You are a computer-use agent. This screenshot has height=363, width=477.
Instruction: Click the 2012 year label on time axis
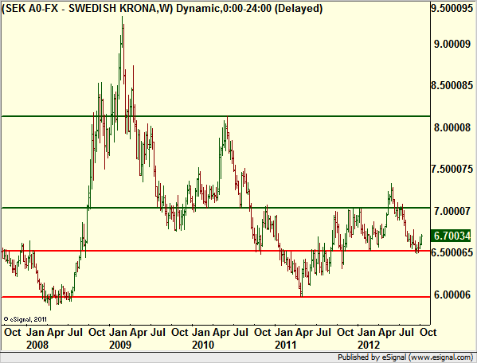coord(369,345)
